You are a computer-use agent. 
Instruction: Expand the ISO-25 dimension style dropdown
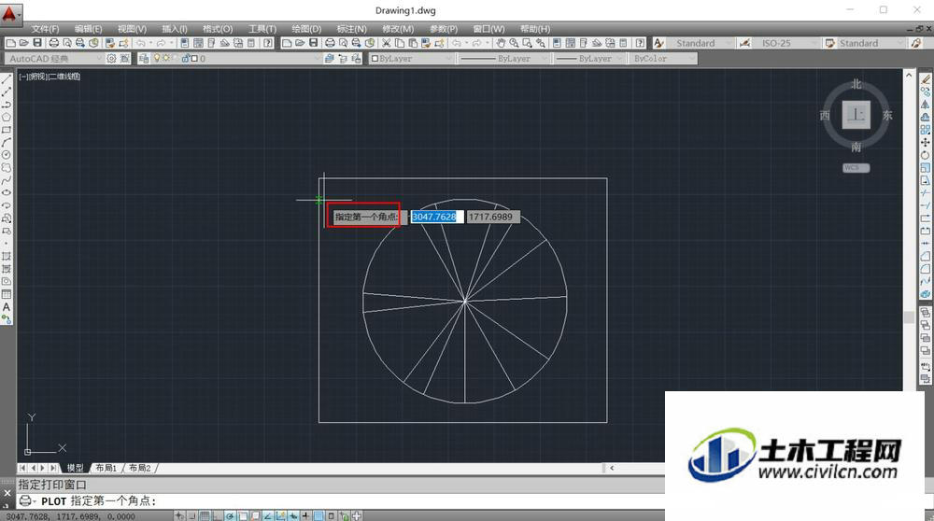tap(816, 43)
